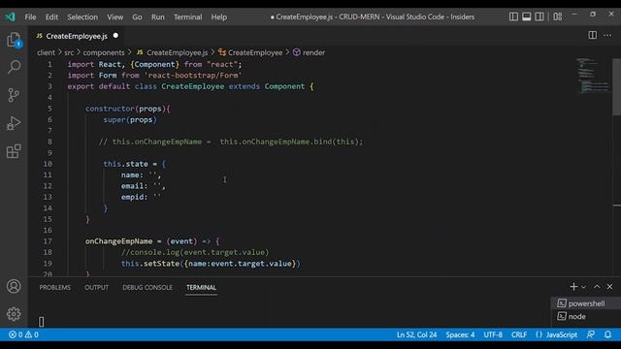Open the Source Control view
This screenshot has width=621, height=349.
[14, 95]
